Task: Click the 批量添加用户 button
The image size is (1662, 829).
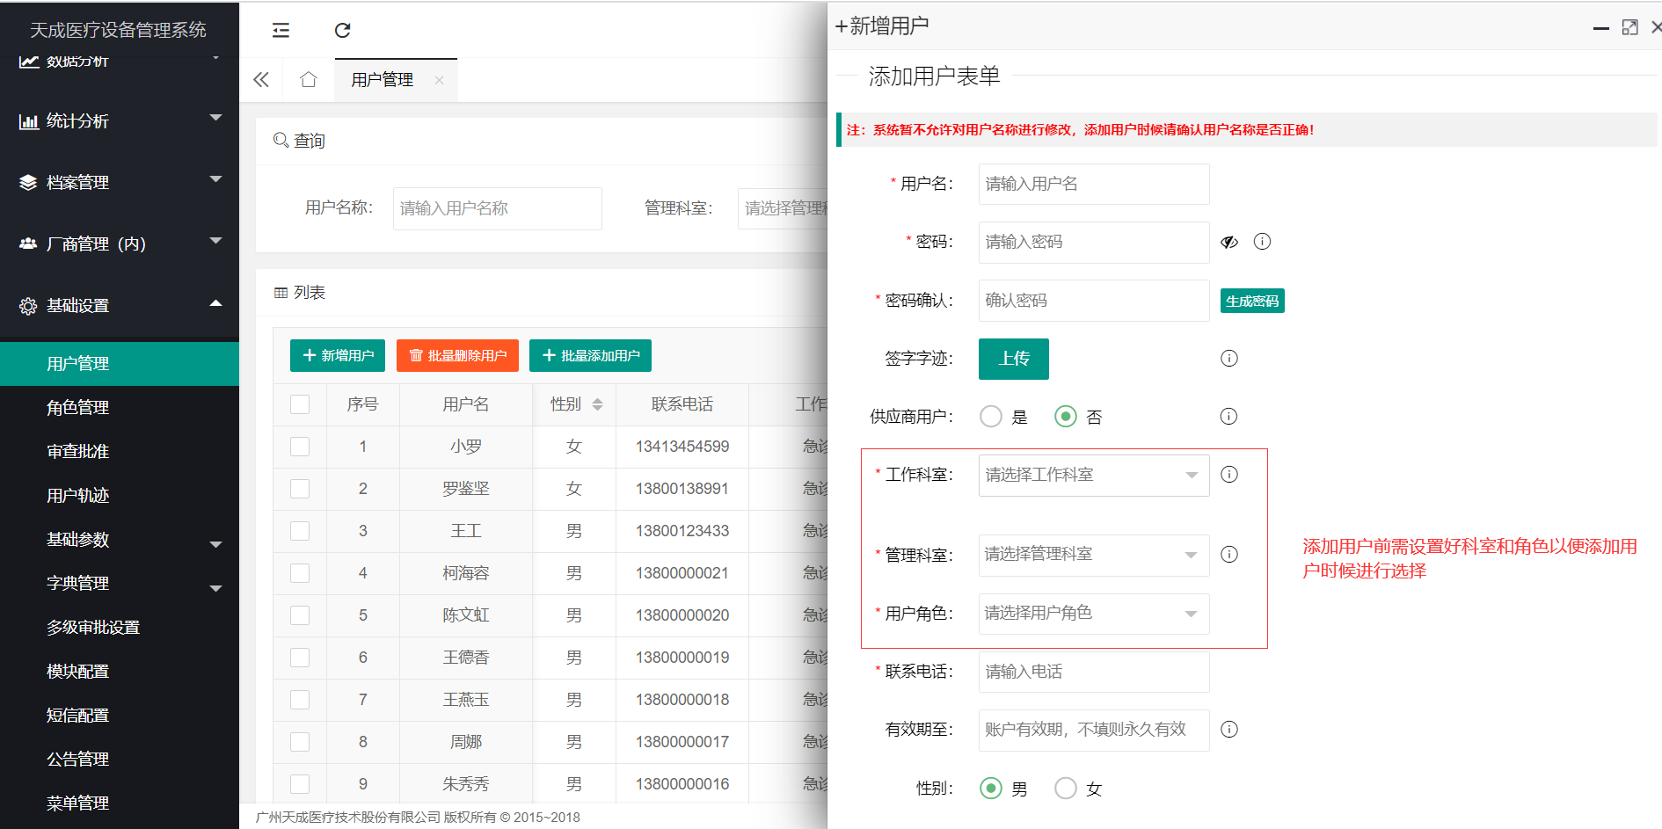Action: pos(590,356)
